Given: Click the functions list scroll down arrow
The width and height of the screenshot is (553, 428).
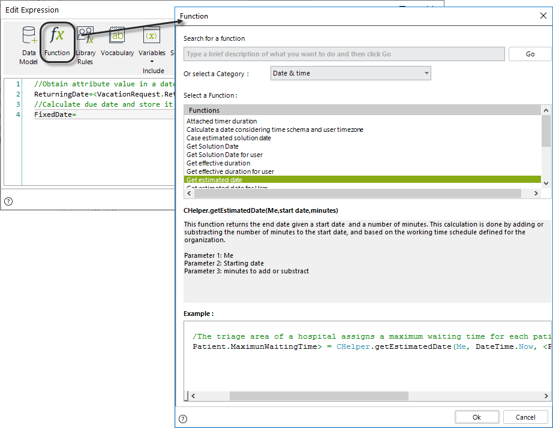Looking at the screenshot, I should [x=546, y=183].
